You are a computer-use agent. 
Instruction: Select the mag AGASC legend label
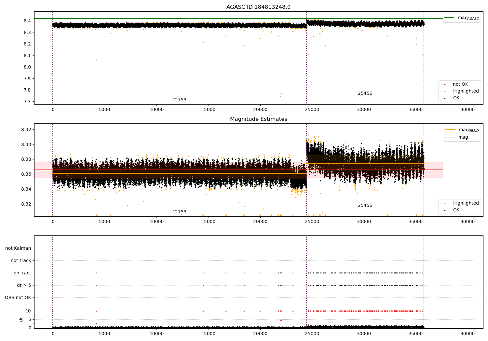point(468,18)
